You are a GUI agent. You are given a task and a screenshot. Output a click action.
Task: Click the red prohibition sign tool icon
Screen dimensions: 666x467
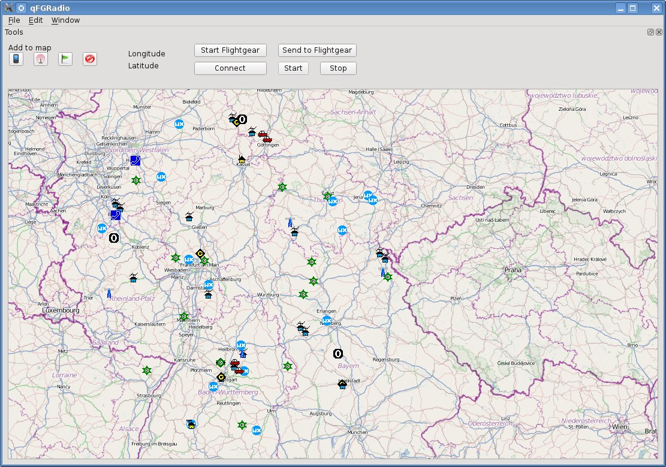90,59
